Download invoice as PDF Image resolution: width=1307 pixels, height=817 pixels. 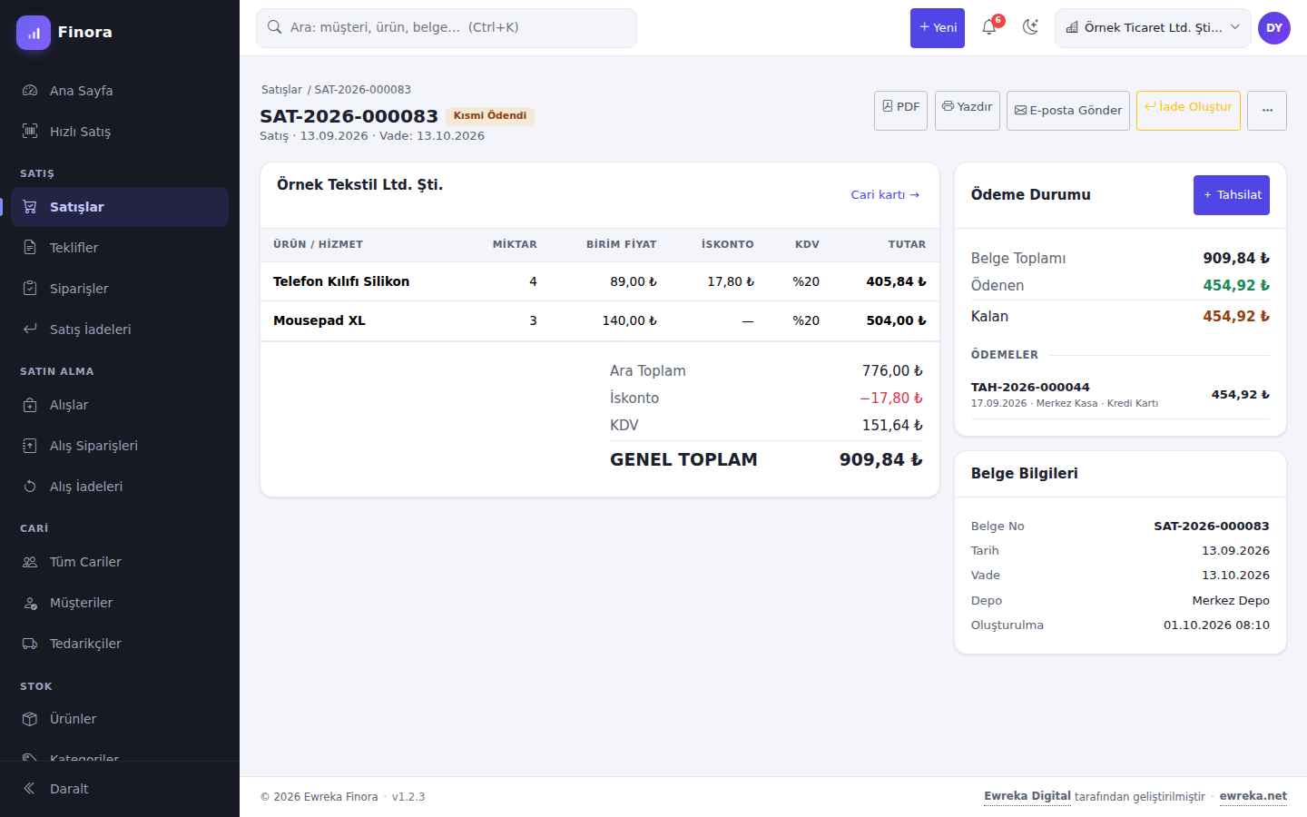click(x=900, y=110)
